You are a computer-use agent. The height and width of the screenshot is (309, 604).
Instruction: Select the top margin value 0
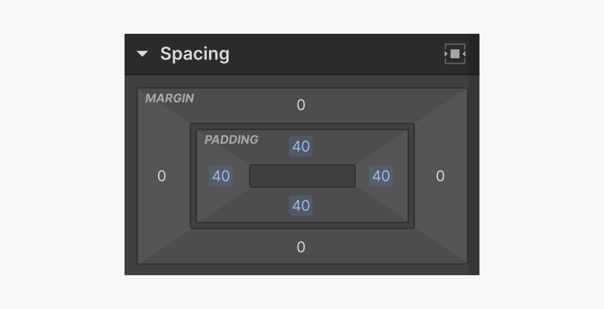301,105
